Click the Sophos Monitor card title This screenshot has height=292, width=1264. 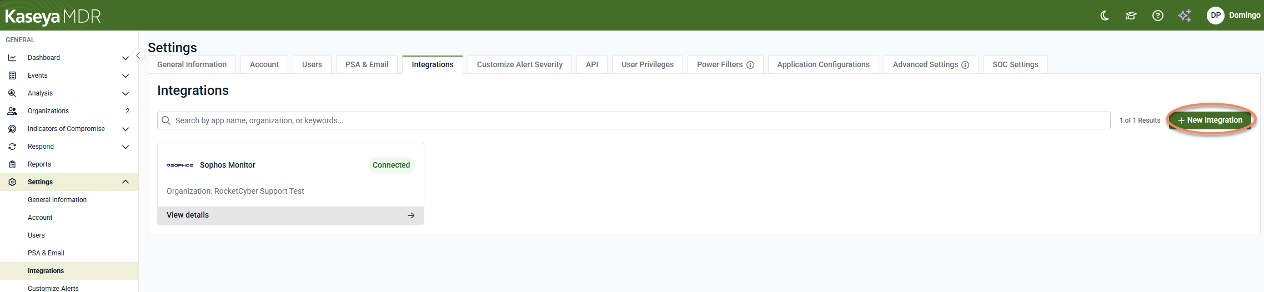tap(228, 165)
